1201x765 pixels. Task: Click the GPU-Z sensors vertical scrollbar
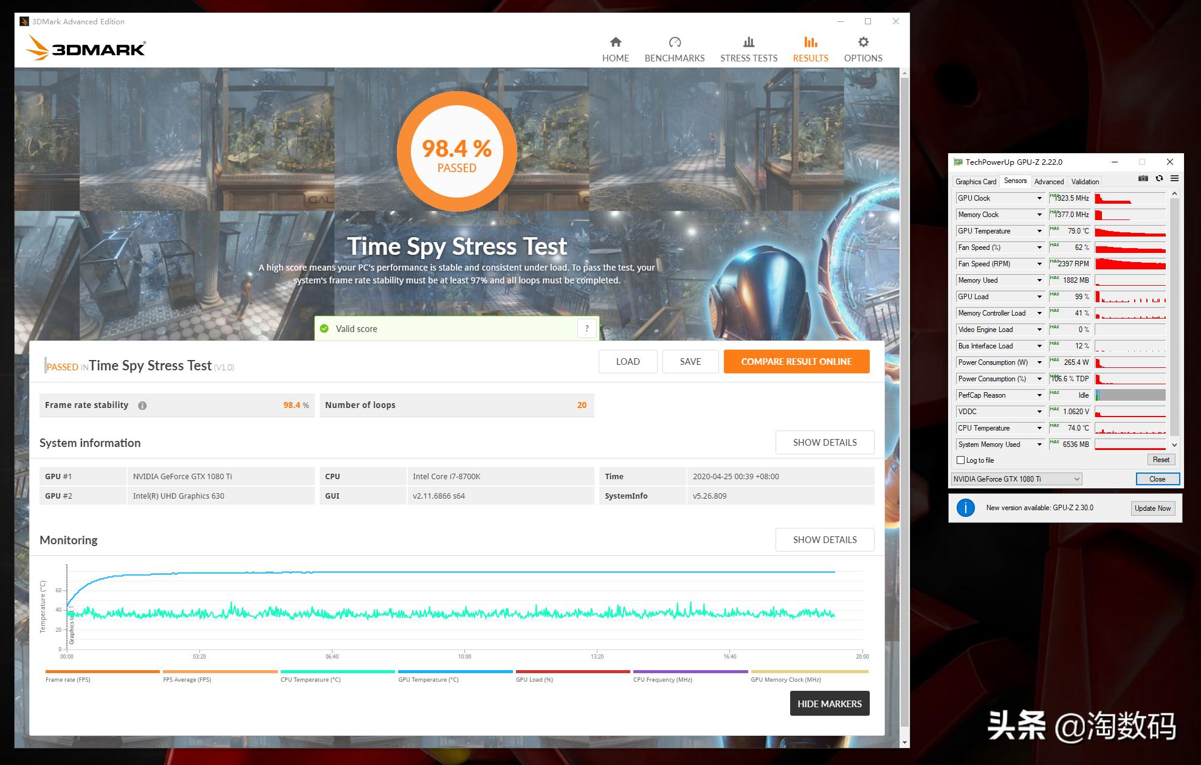1174,316
